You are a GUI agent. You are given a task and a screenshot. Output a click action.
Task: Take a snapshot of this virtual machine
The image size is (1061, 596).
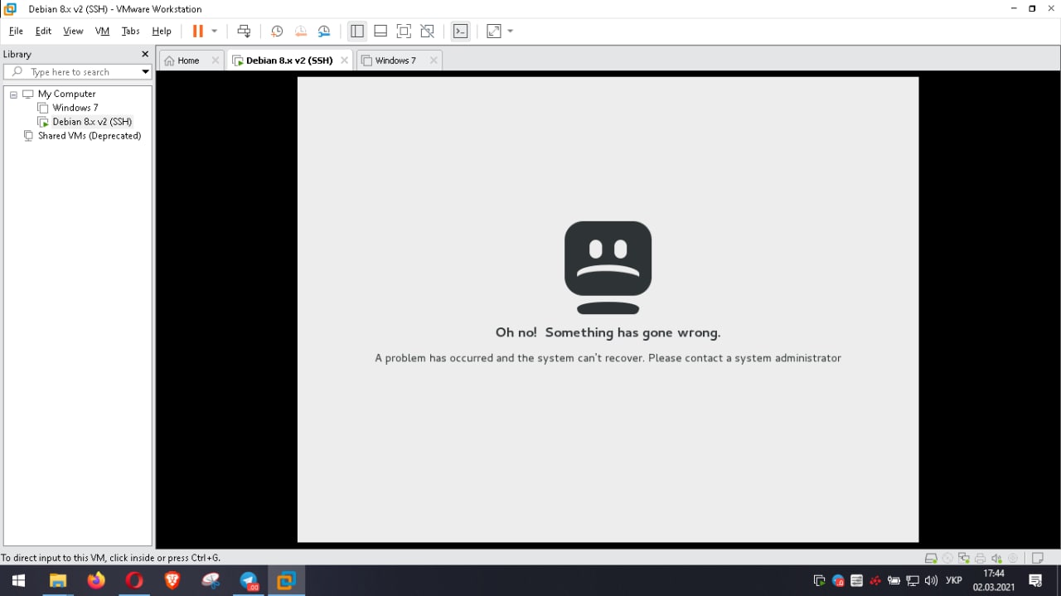[277, 31]
